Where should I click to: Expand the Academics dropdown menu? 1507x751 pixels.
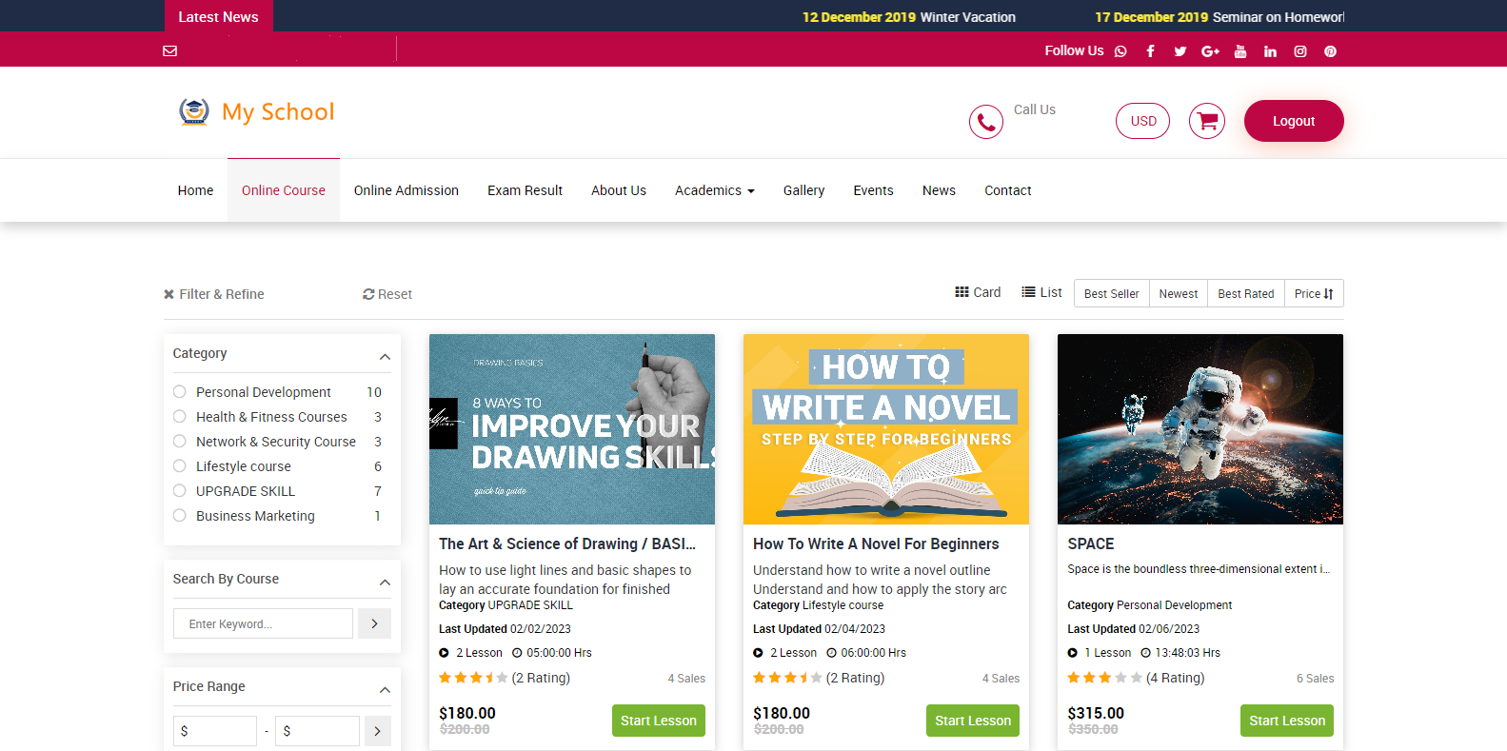coord(714,190)
